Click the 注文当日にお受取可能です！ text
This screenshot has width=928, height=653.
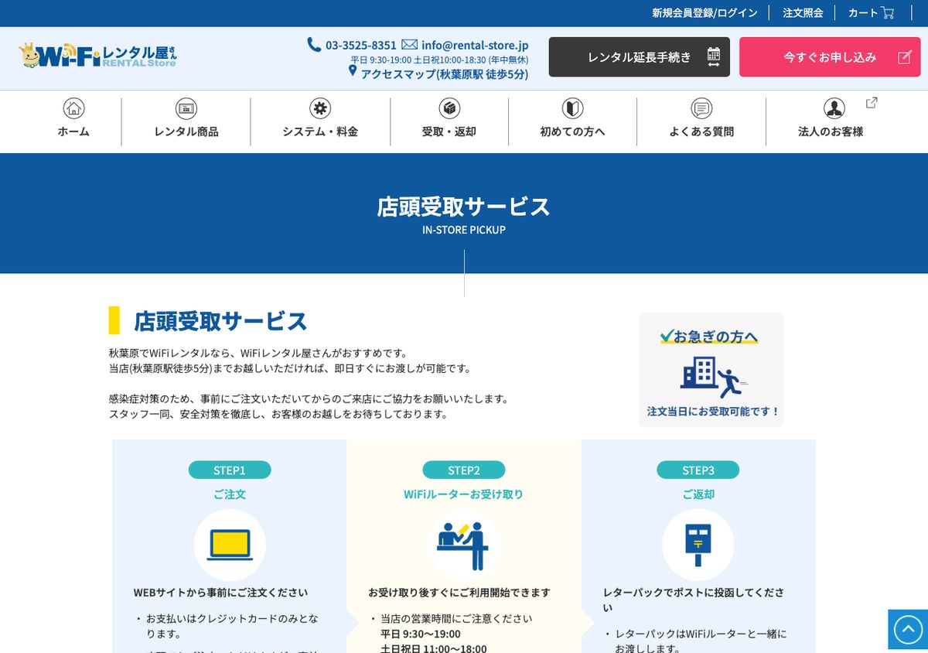(714, 411)
